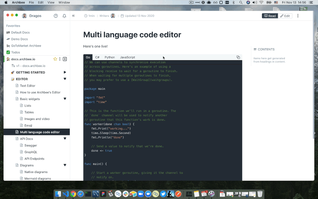
Task: Collapse the EDITOR section arrow
Action: [x=65, y=79]
